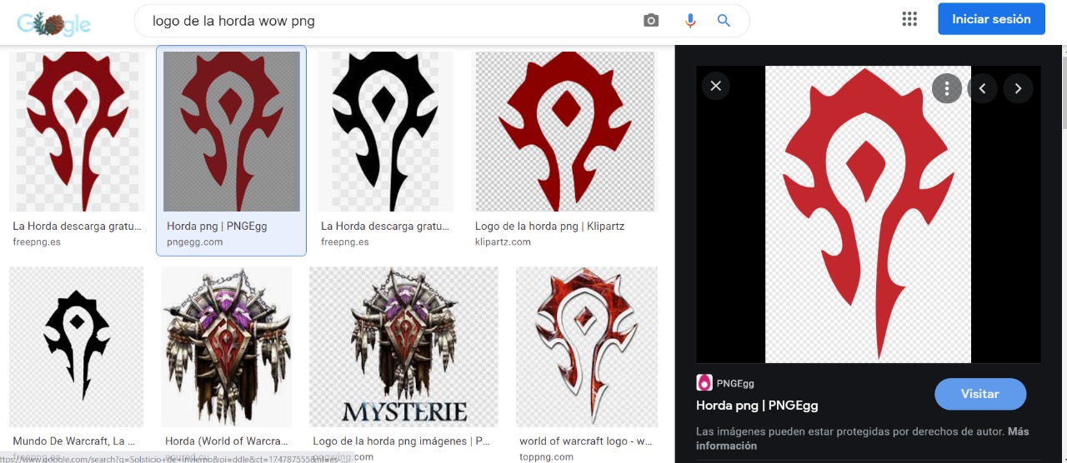Click 'Horda png | PNGEgg' result caption
The image size is (1067, 463).
[x=217, y=226]
